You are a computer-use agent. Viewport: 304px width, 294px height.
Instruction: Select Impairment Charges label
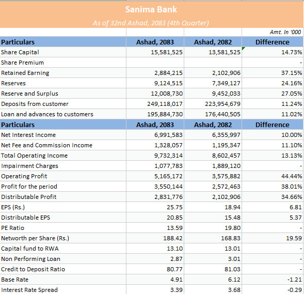(29, 166)
